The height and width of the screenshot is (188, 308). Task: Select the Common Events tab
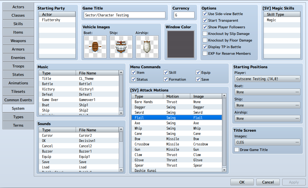click(x=18, y=100)
